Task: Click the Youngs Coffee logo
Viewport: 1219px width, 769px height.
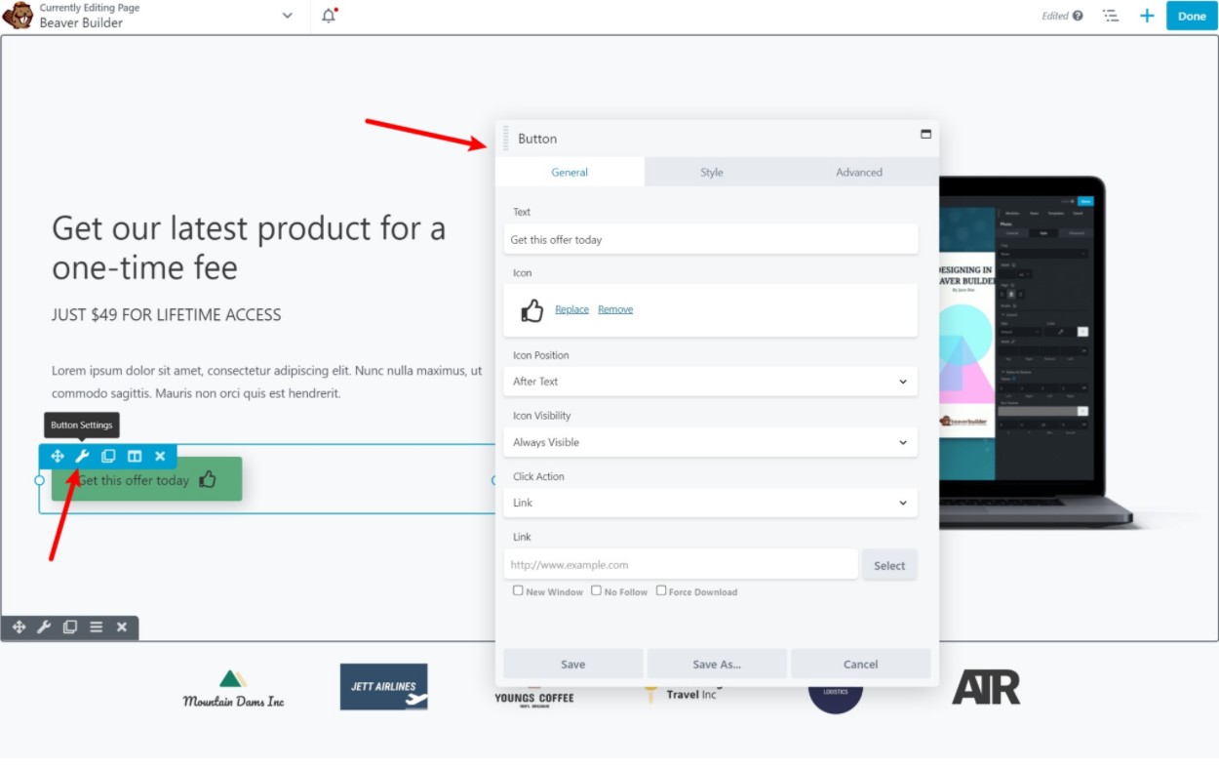Action: pos(534,697)
